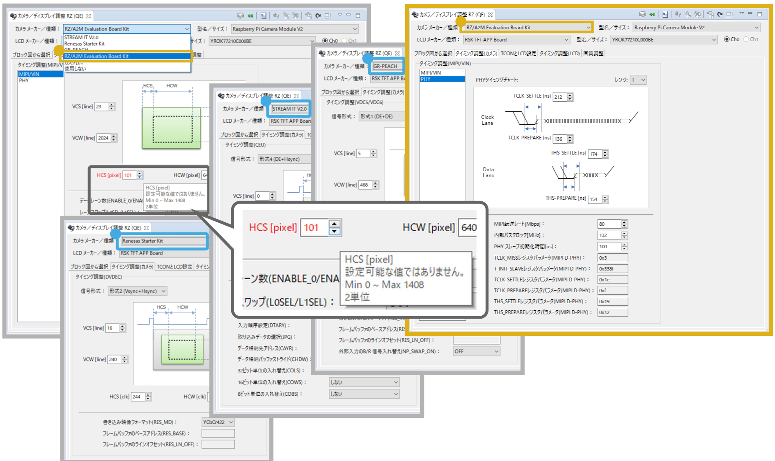Click header file icon in top-left window toolbar

tap(263, 16)
